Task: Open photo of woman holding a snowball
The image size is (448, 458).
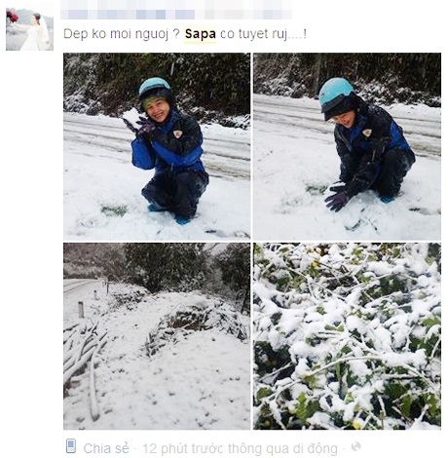Action: coord(157,146)
